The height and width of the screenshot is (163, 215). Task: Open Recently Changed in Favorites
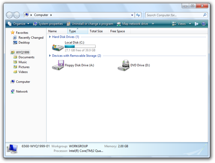click(28, 38)
